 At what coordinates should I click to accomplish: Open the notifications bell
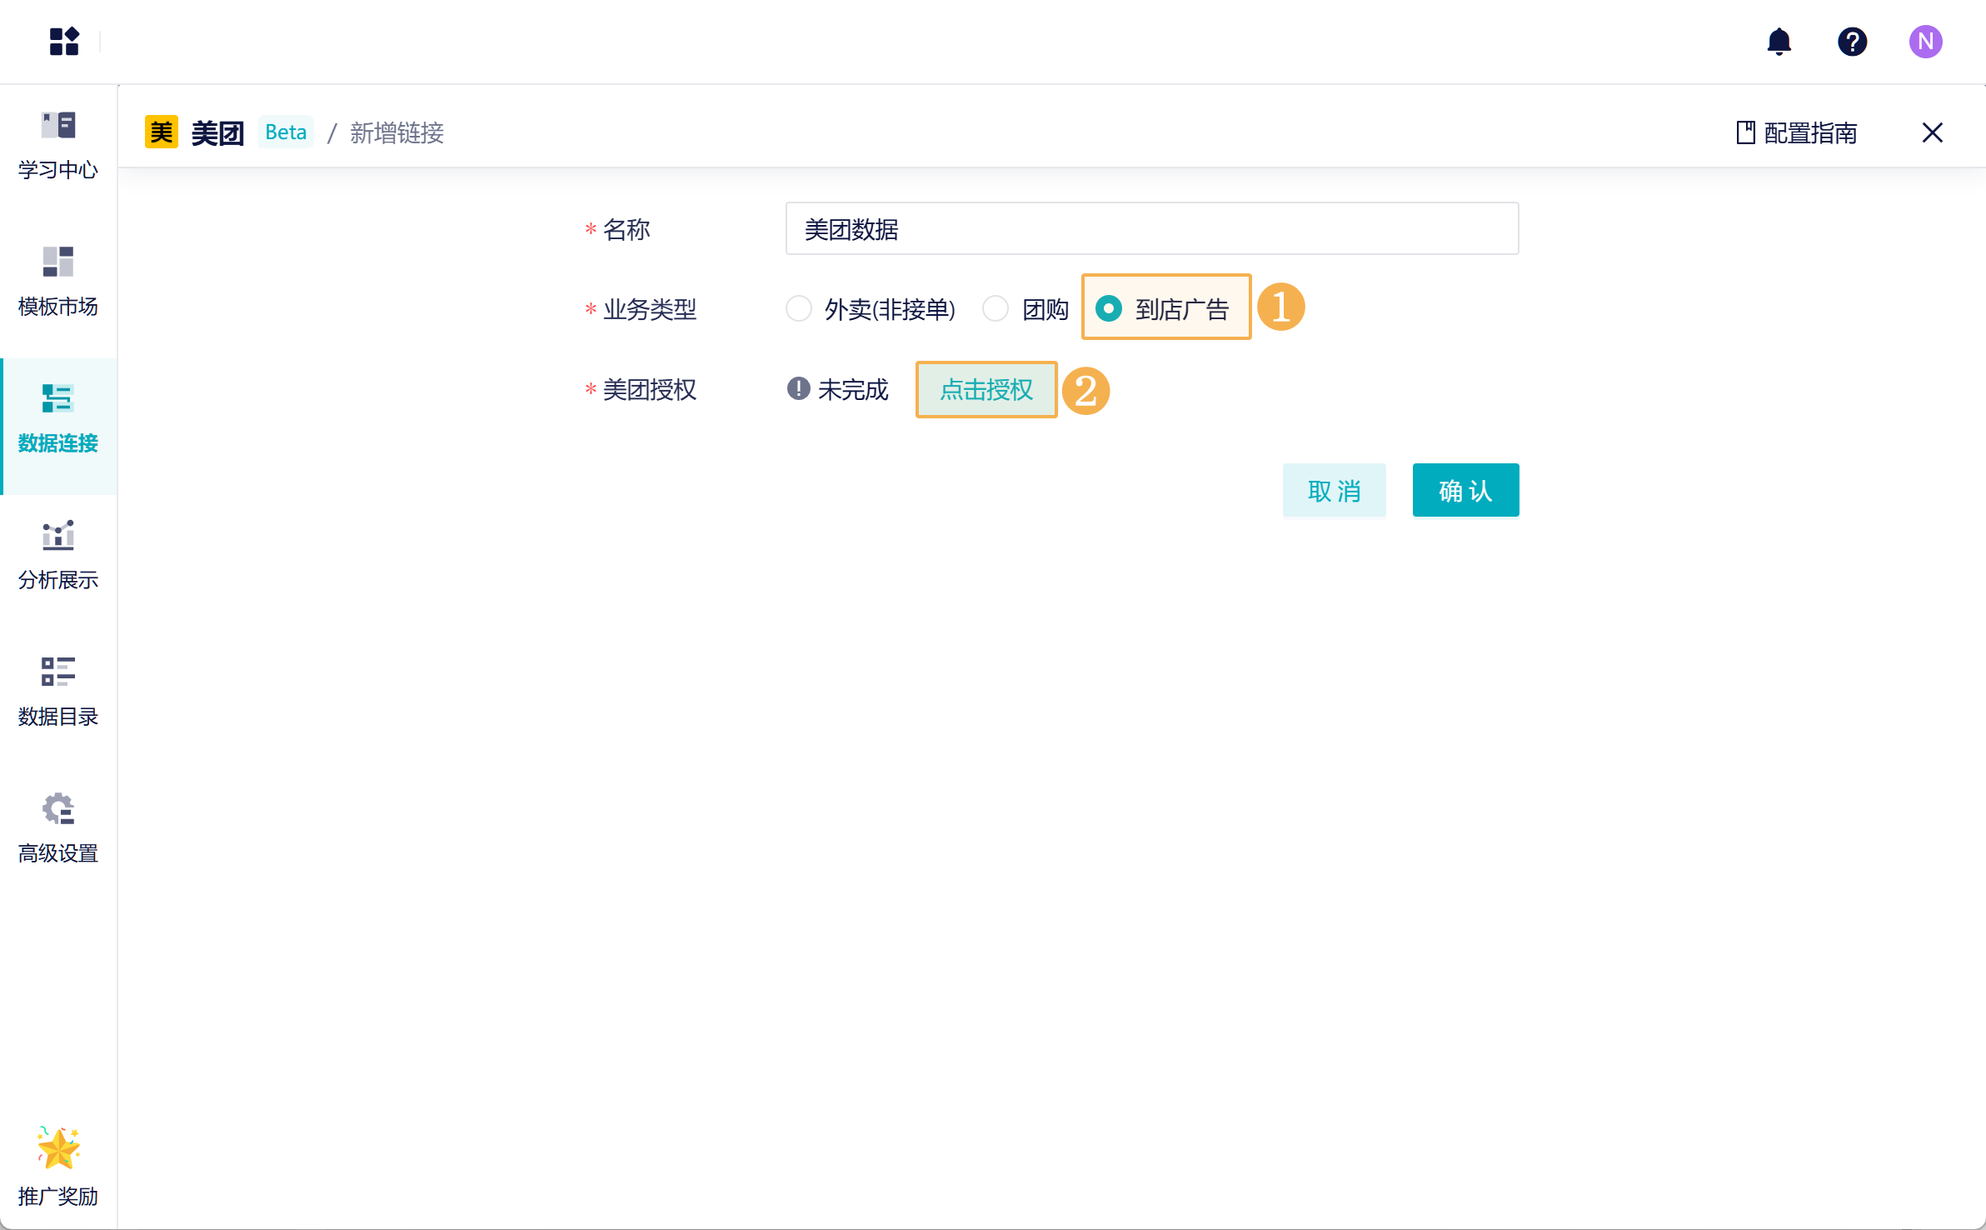1779,41
